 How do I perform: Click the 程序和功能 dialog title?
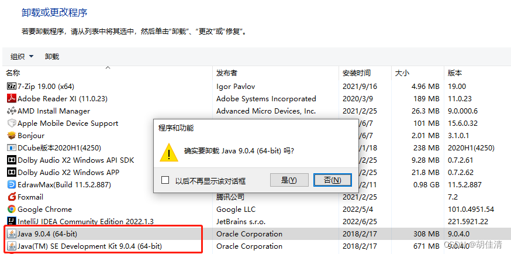click(176, 128)
